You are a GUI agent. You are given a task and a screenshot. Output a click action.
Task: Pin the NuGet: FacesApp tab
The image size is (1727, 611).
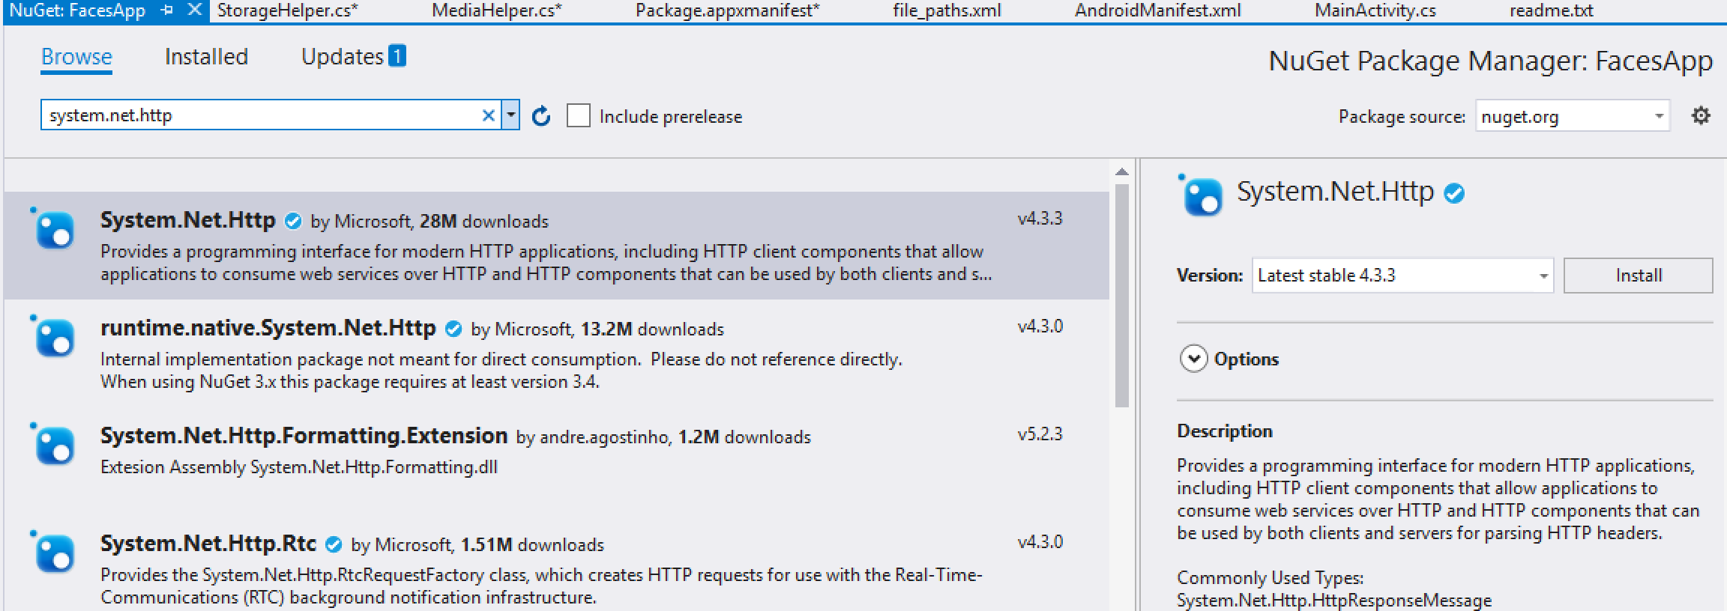tap(167, 10)
